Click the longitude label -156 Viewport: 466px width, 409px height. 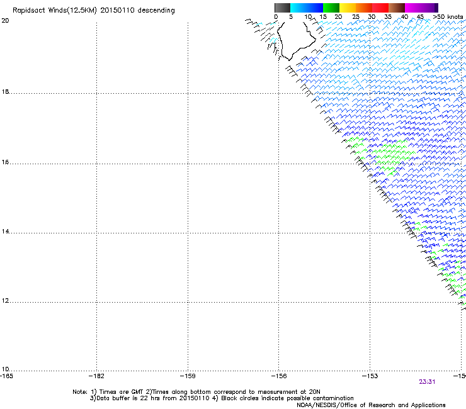[x=279, y=376]
